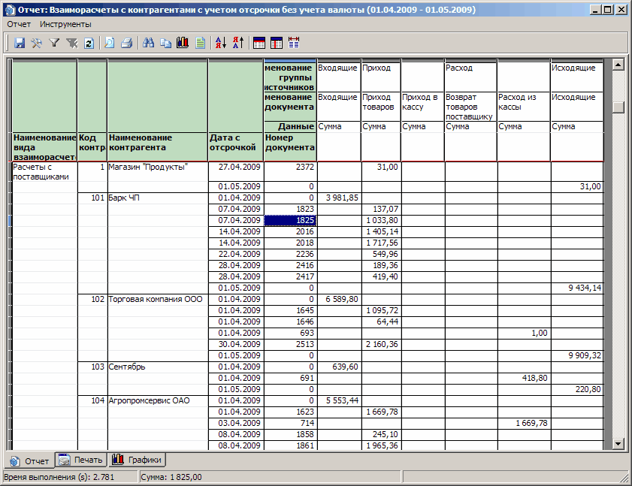Click the outgoing balance 9 434,14 cell

pyautogui.click(x=577, y=288)
